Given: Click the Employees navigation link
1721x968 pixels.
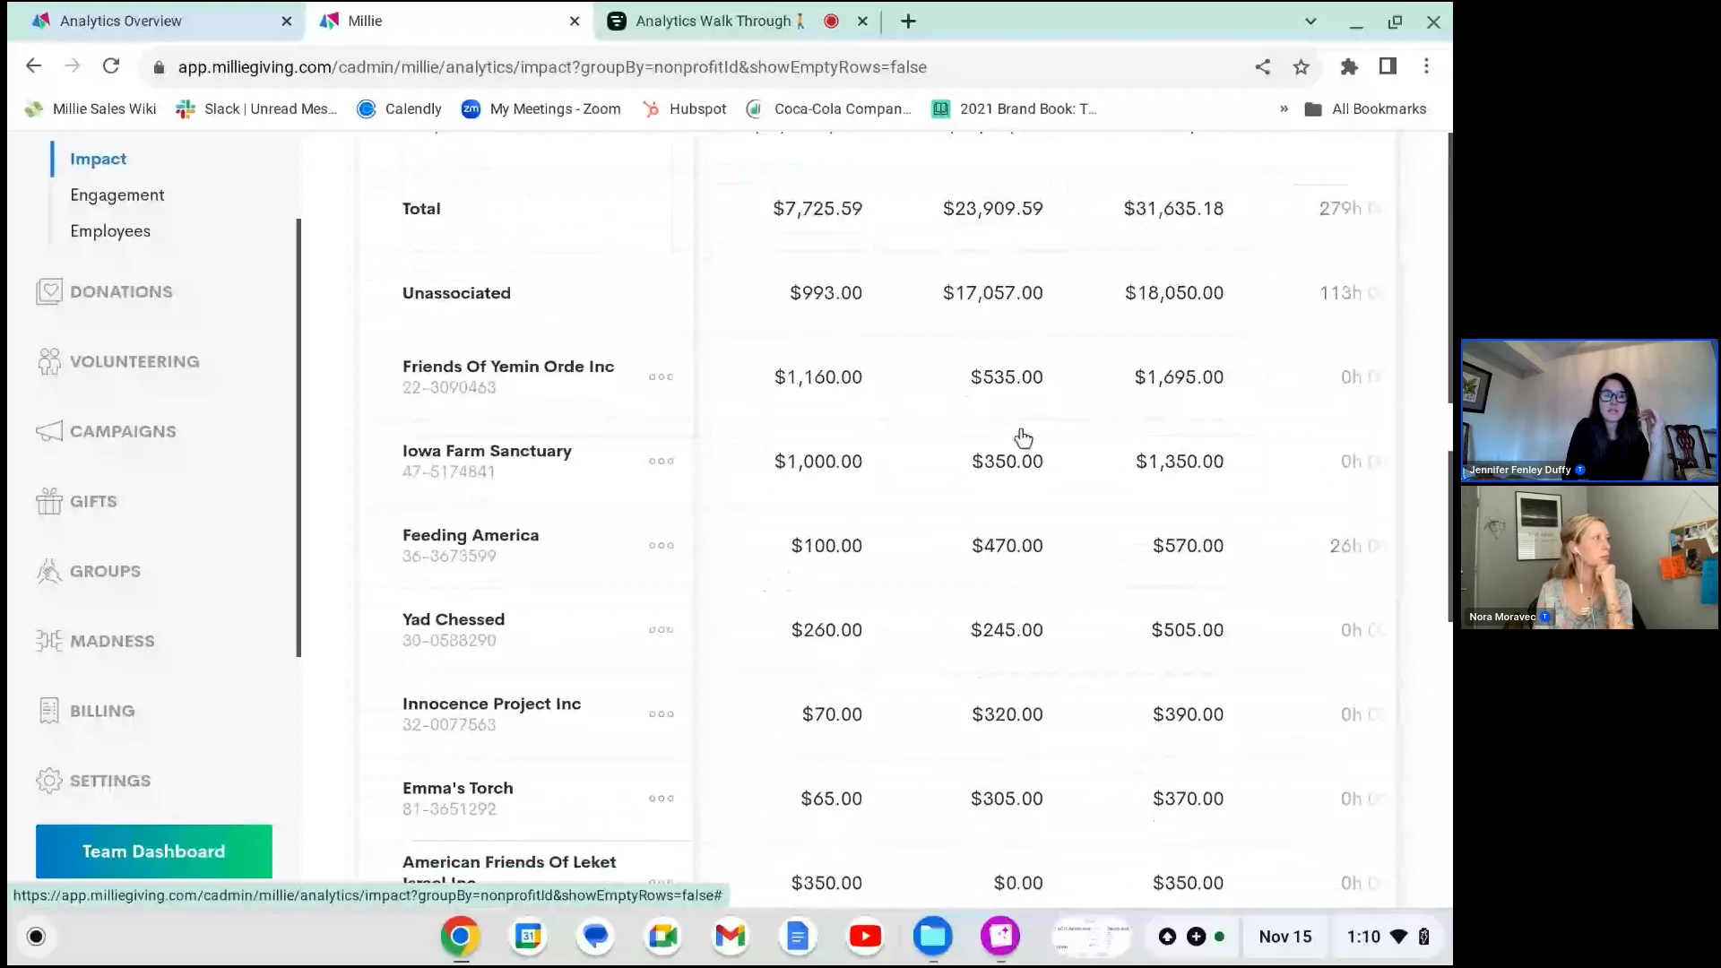Looking at the screenshot, I should tap(110, 230).
